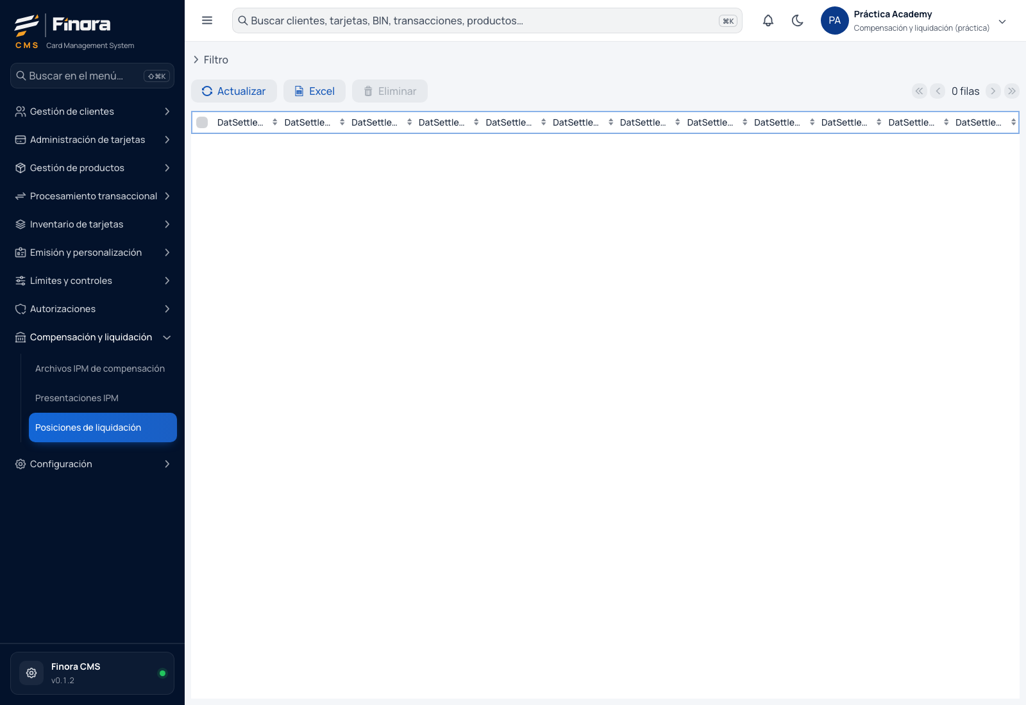Focus the menu search box
The image size is (1026, 705).
(x=92, y=76)
